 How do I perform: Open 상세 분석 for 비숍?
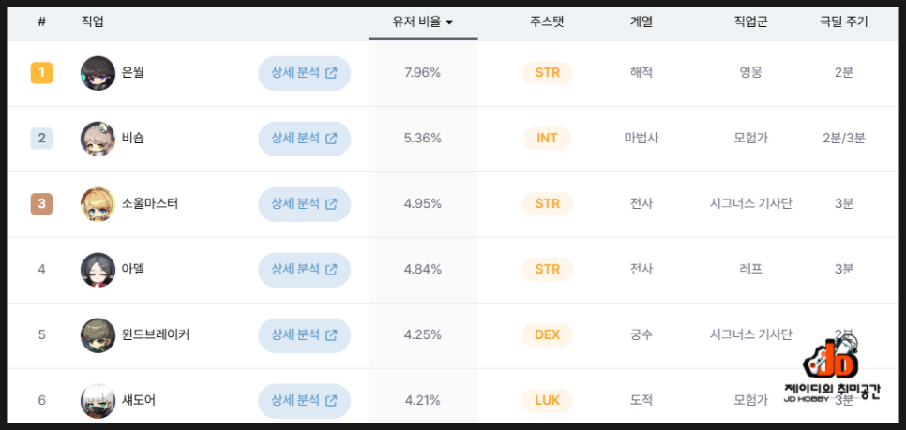coord(305,139)
